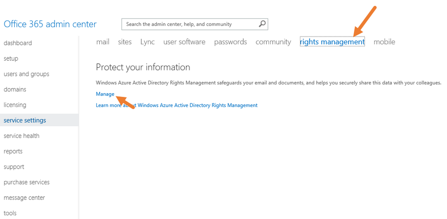Open reports in the left navigation
The image size is (447, 219).
click(13, 151)
